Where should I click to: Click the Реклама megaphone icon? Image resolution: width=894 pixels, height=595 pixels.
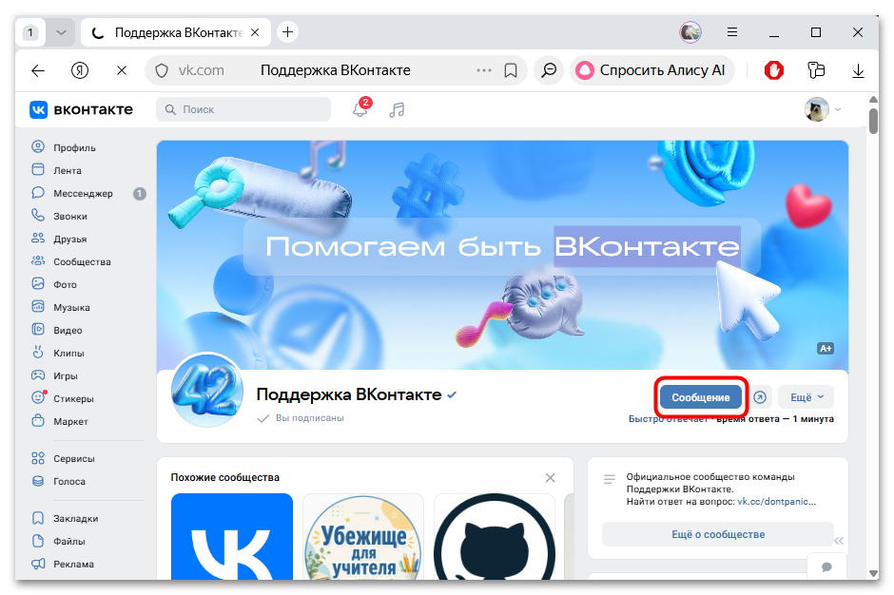pyautogui.click(x=38, y=564)
